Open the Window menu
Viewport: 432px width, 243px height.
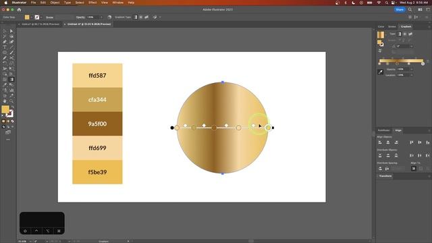[118, 3]
